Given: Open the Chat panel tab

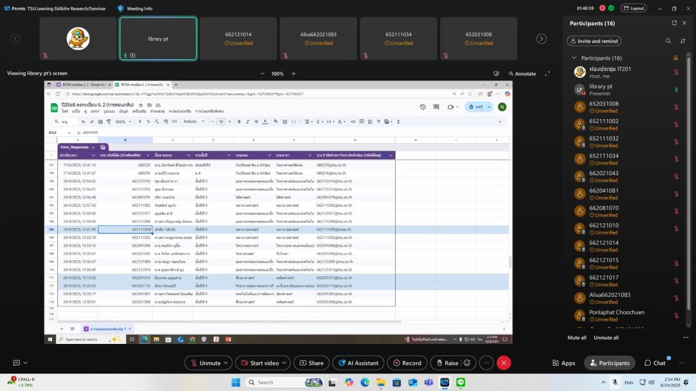Looking at the screenshot, I should coord(655,363).
